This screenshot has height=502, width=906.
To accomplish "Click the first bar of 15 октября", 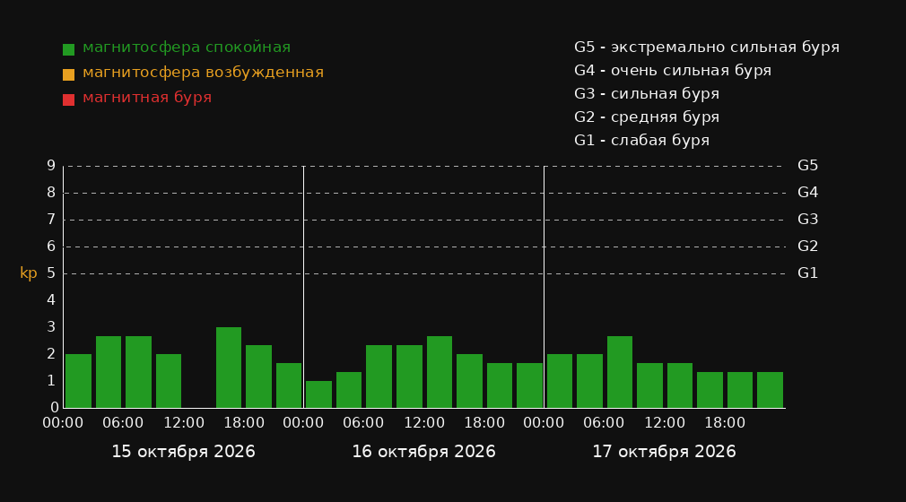I will (79, 381).
